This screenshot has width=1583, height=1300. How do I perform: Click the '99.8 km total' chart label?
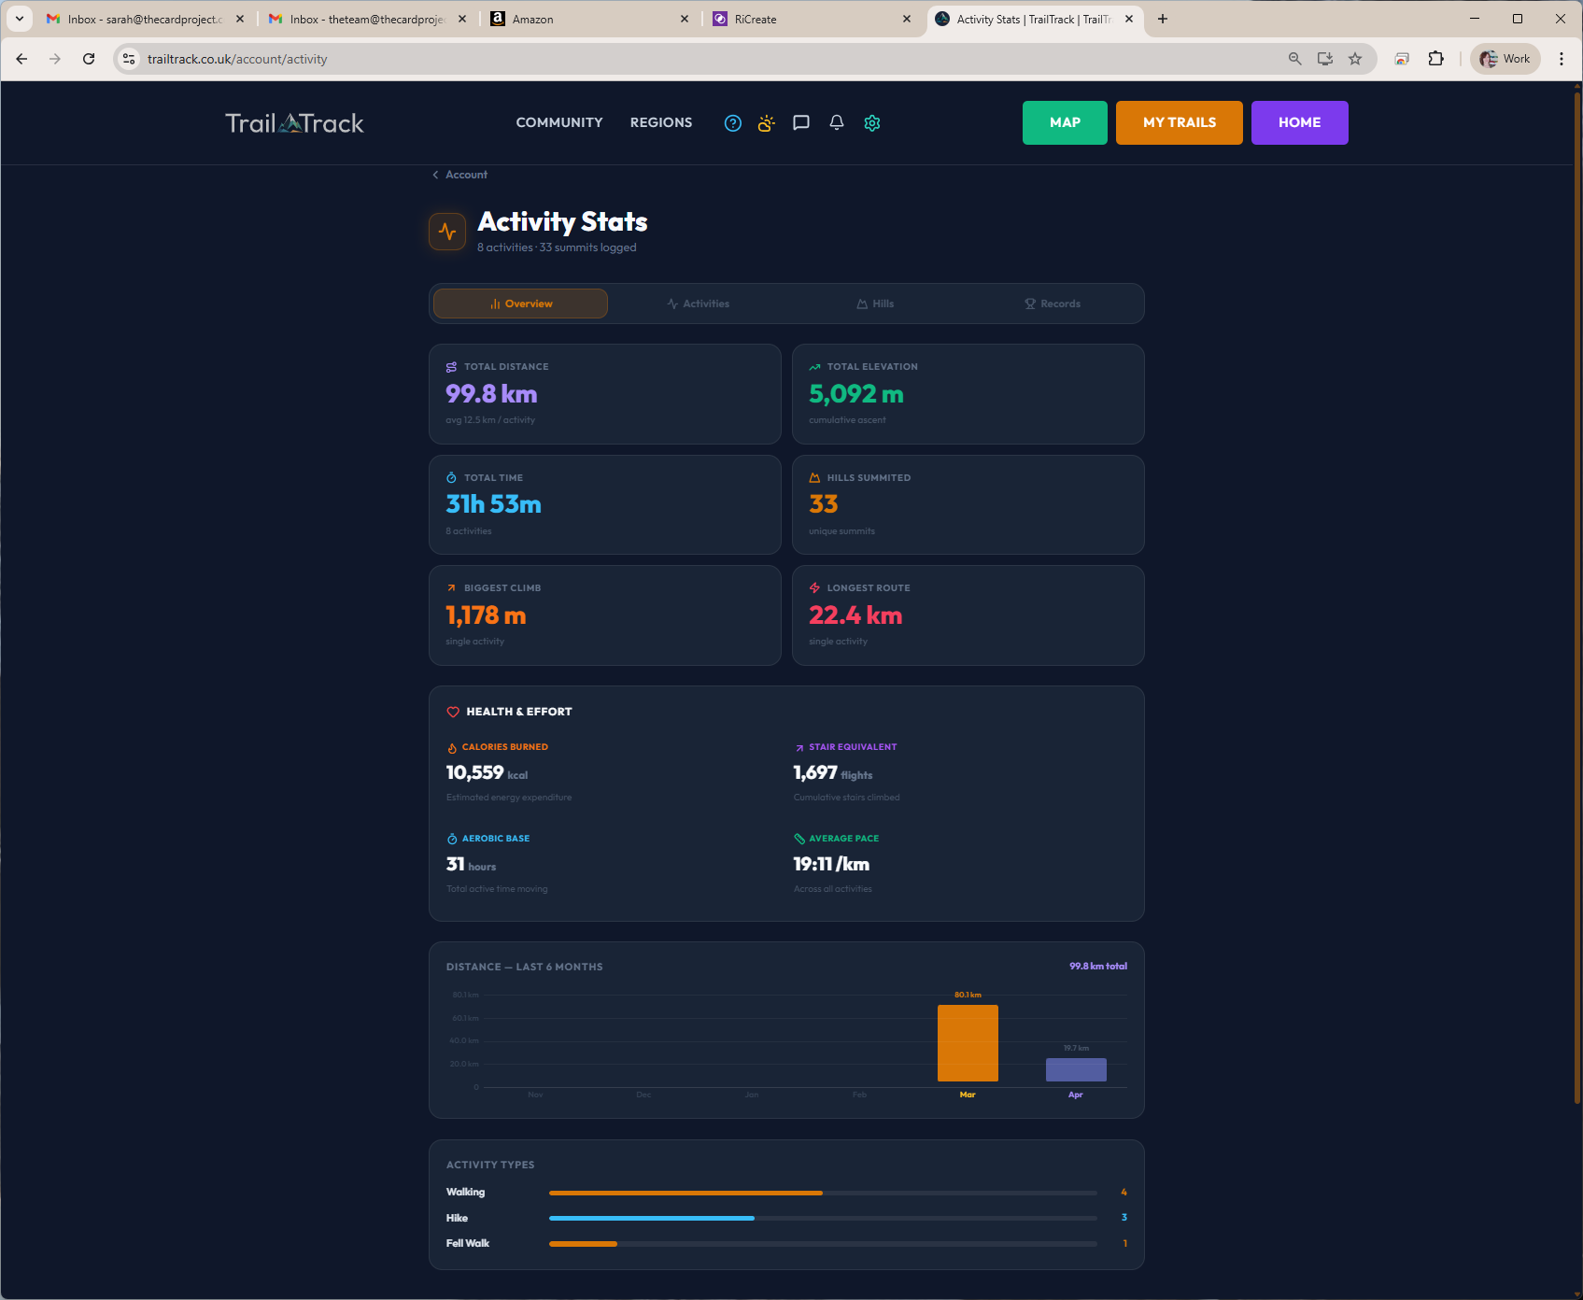tap(1098, 967)
